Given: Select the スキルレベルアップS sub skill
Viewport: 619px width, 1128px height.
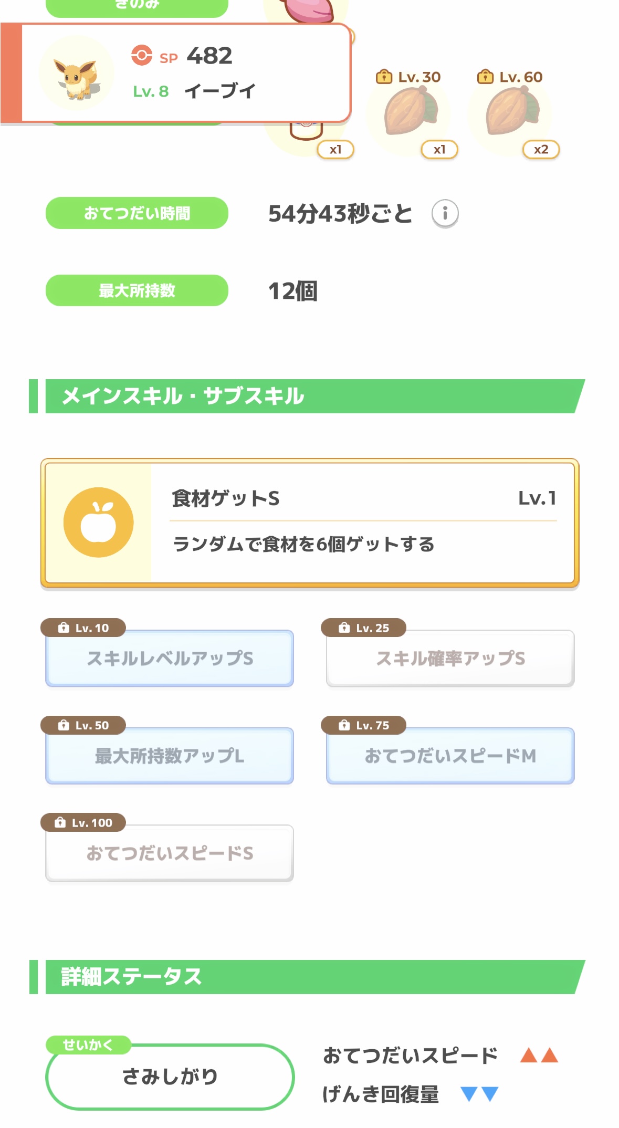Looking at the screenshot, I should coord(170,659).
